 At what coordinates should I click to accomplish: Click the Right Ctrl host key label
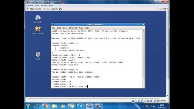pyautogui.click(x=162, y=101)
